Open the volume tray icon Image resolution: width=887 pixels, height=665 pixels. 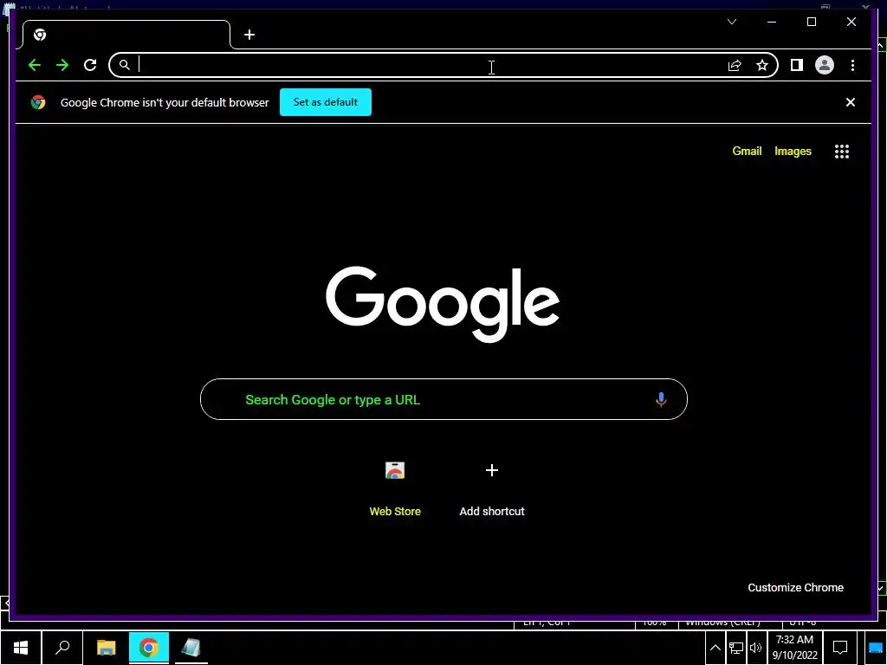tap(755, 648)
